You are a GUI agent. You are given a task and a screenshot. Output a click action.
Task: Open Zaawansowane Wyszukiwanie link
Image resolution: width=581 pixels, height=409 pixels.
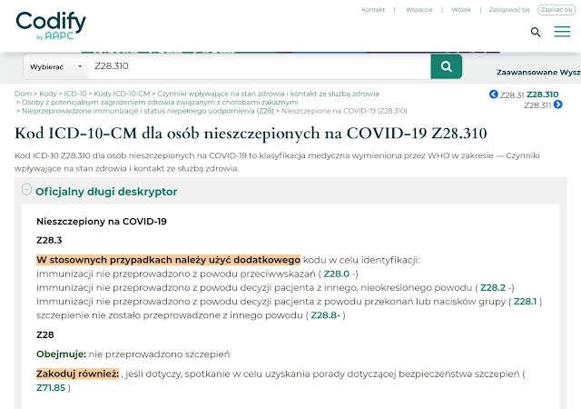[538, 73]
